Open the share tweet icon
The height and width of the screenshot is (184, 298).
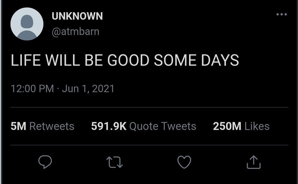(x=254, y=162)
